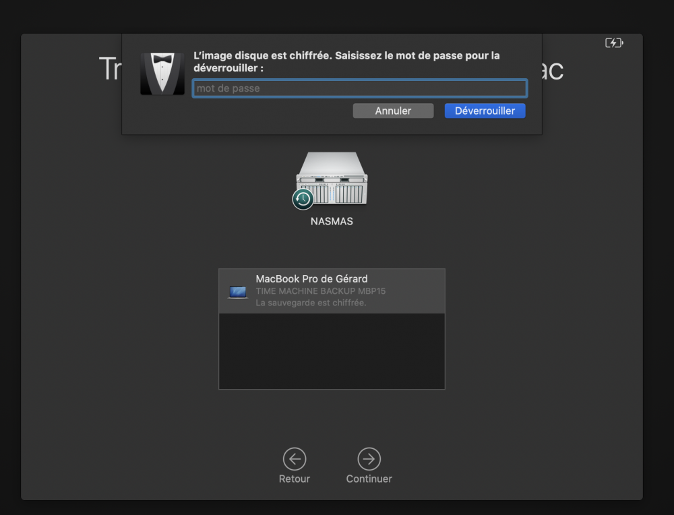Screen dimensions: 674x515
Task: Click the Time Machine clock badge
Action: click(303, 199)
